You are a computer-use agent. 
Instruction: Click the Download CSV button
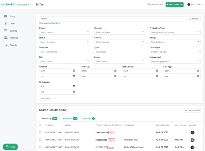192,110
